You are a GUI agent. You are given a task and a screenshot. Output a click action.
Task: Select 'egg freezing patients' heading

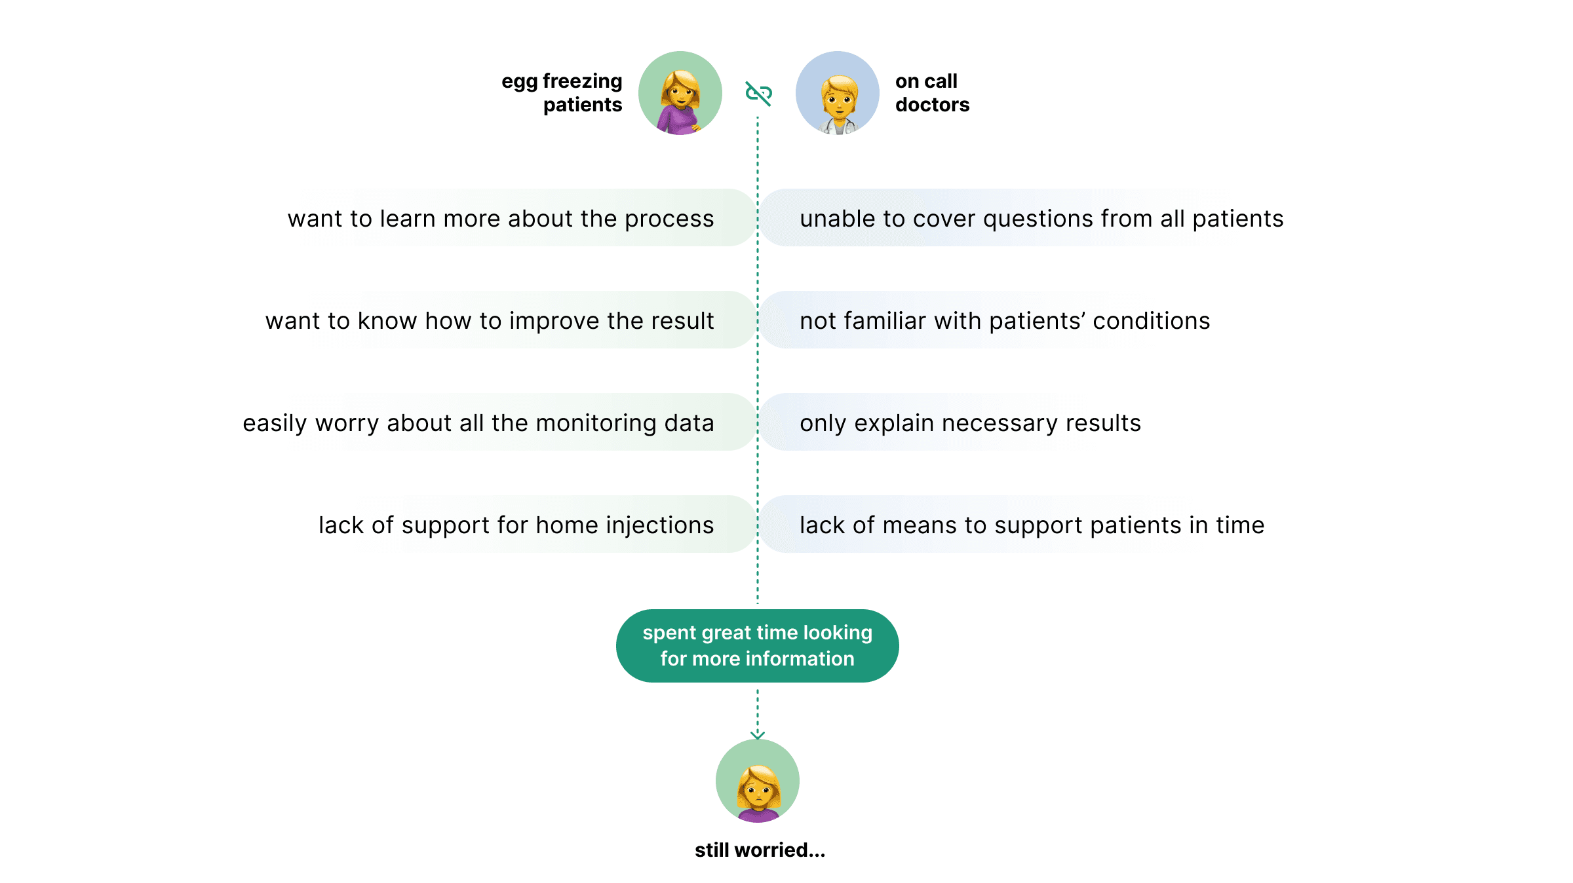562,92
